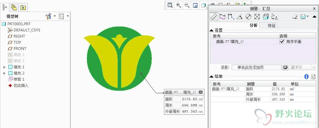Click the 投影 collector field
This screenshot has height=128, width=319.
click(256, 67)
